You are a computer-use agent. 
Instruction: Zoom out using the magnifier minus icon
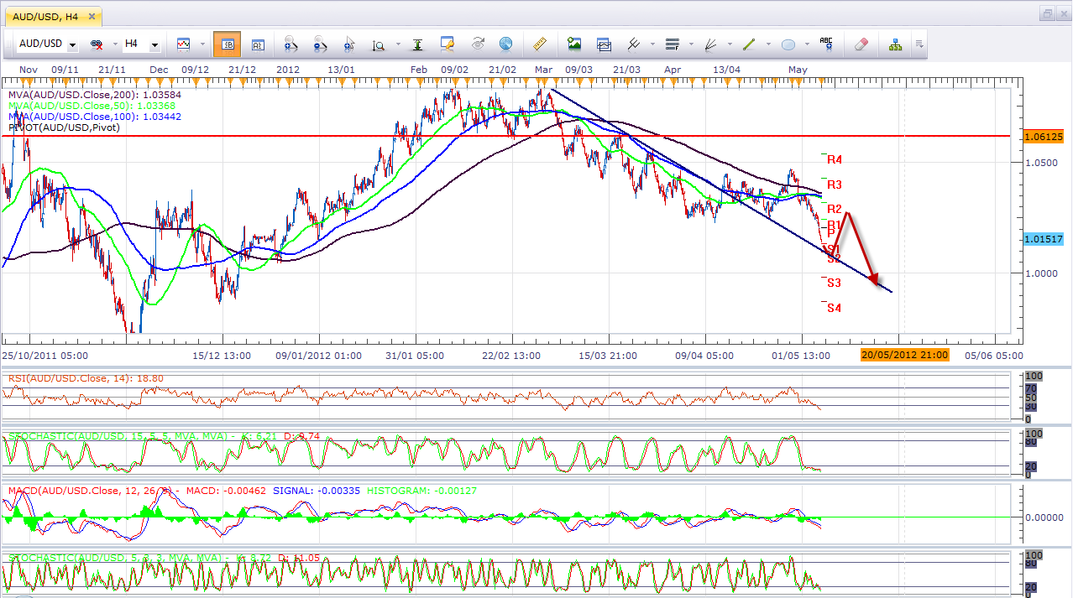(321, 44)
